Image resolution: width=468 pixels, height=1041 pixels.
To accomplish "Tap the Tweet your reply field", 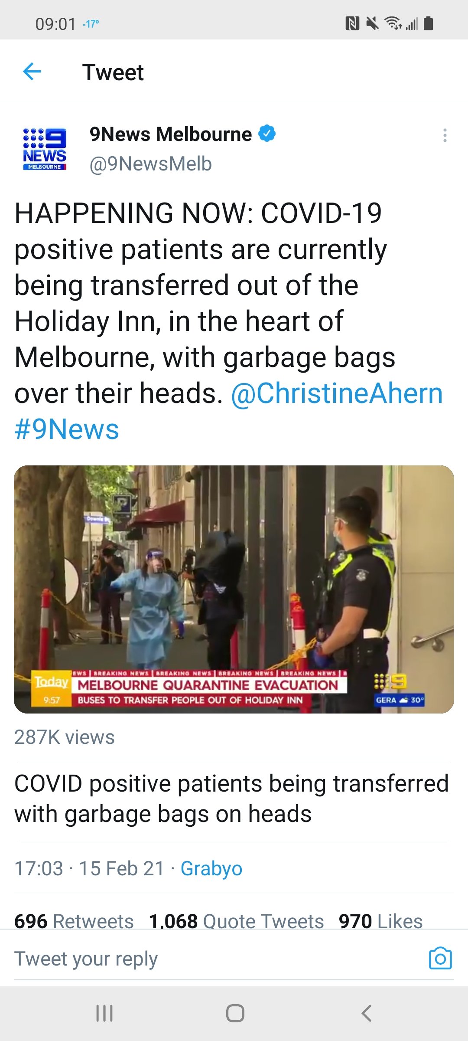I will (x=217, y=958).
